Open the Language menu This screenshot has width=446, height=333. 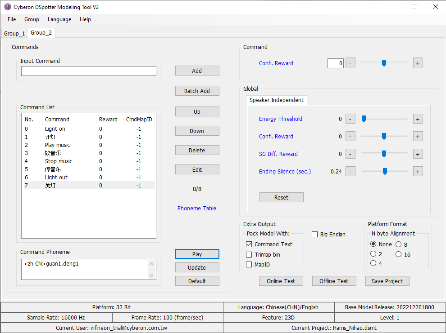pyautogui.click(x=59, y=19)
